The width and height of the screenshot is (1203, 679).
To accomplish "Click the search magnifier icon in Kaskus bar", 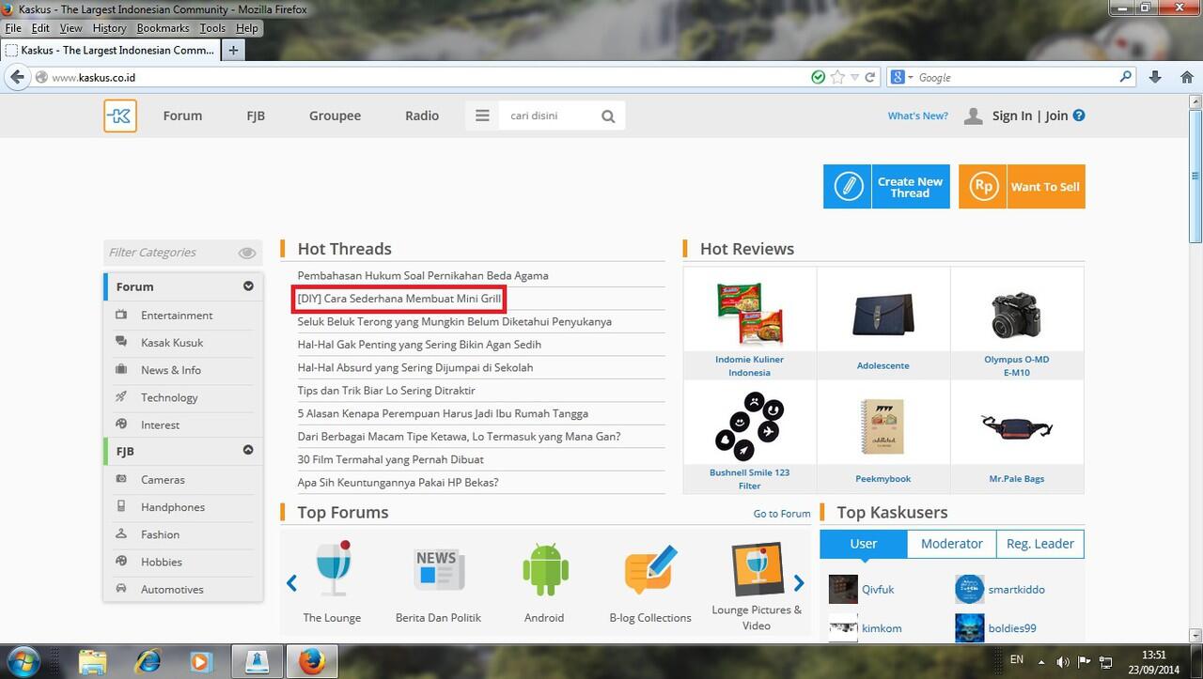I will pos(608,116).
